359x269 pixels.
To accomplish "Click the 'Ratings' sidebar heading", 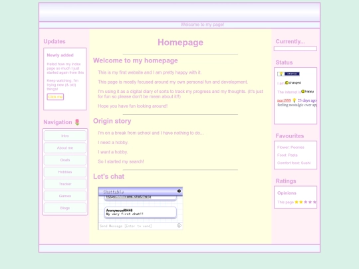I will click(286, 181).
